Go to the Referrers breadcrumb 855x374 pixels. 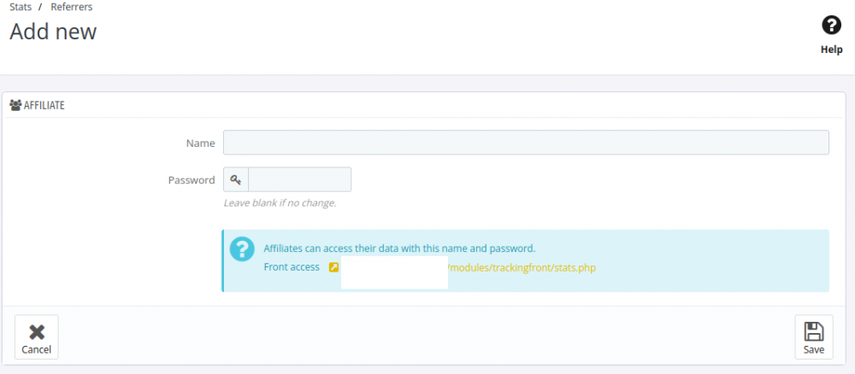[x=72, y=7]
